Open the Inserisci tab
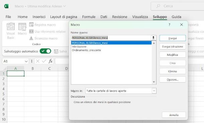The height and width of the screenshot is (123, 204). (39, 17)
